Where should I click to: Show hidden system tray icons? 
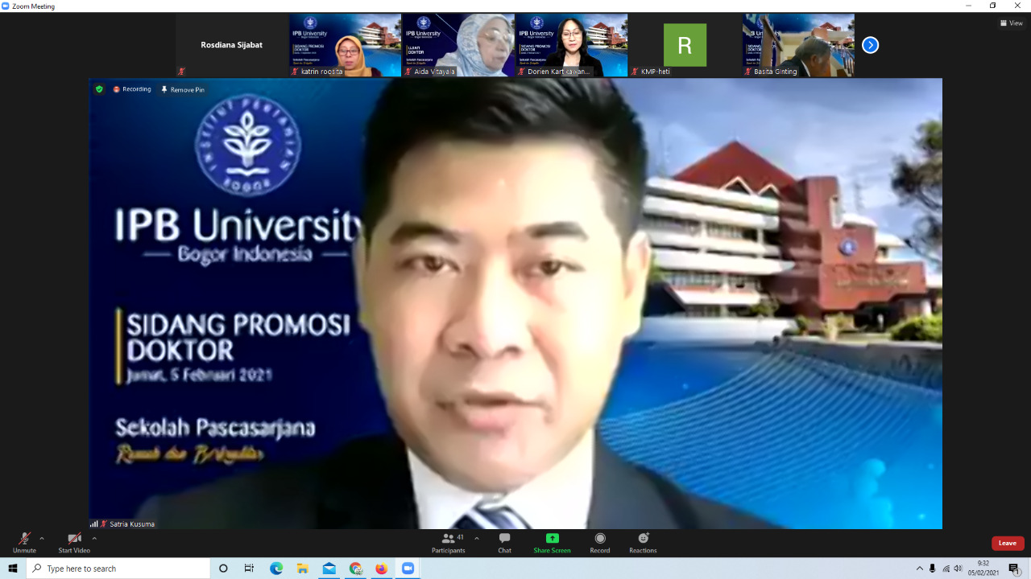pos(920,569)
